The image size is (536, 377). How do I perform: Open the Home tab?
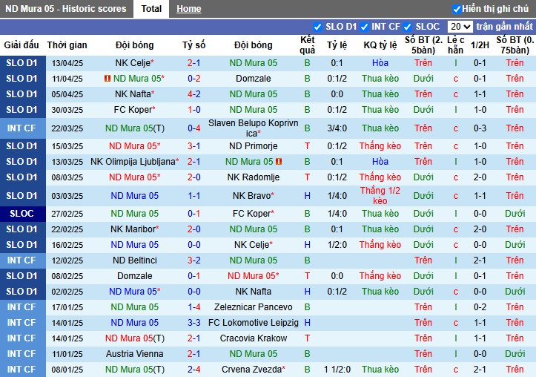[x=189, y=9]
